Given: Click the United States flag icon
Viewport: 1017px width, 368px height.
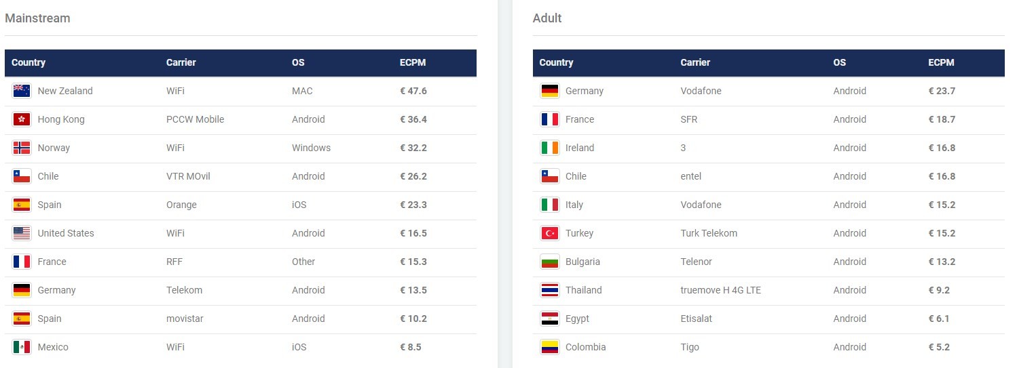Looking at the screenshot, I should click(x=22, y=233).
